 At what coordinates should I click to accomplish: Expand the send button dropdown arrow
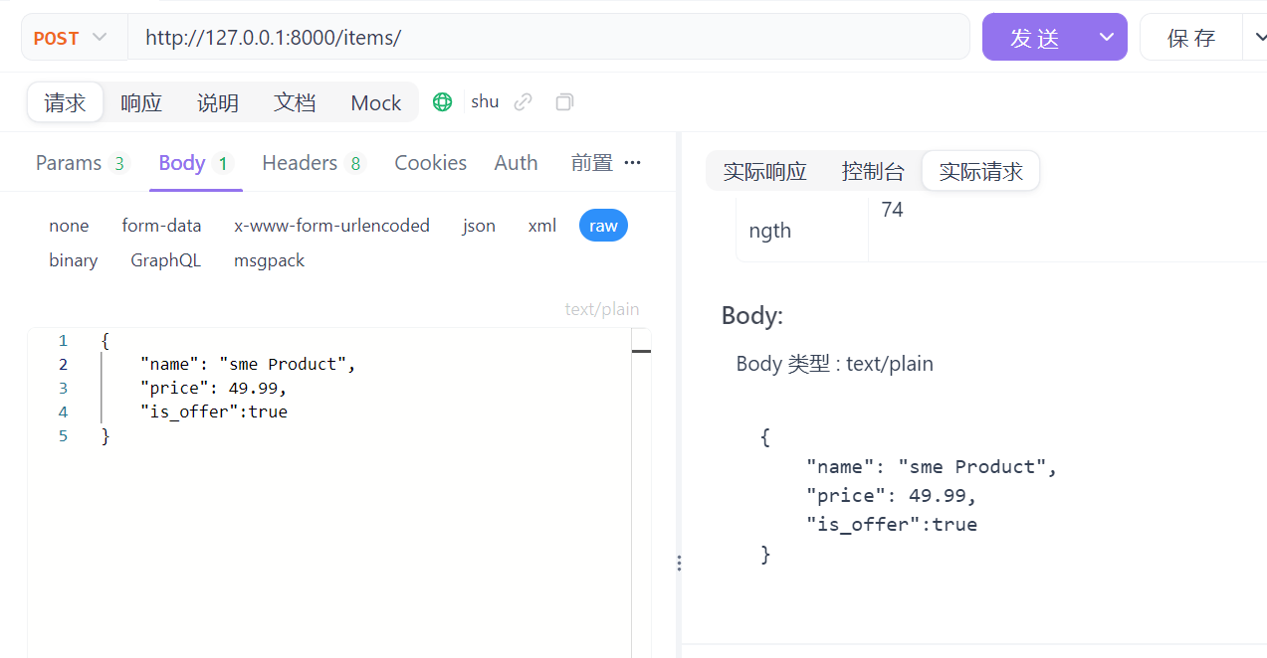tap(1106, 38)
